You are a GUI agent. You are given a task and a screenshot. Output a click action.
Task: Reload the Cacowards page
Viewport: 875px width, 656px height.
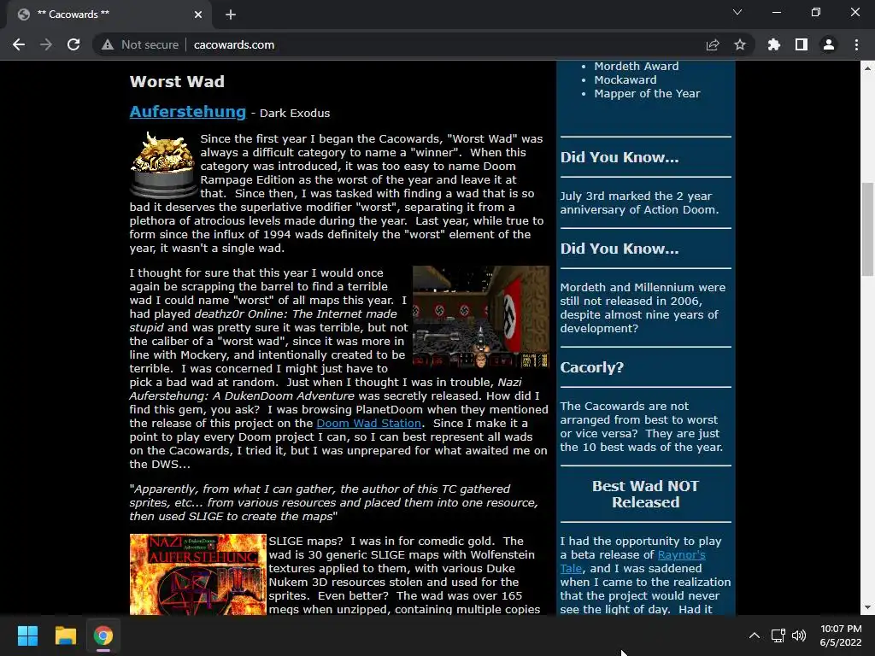tap(73, 44)
